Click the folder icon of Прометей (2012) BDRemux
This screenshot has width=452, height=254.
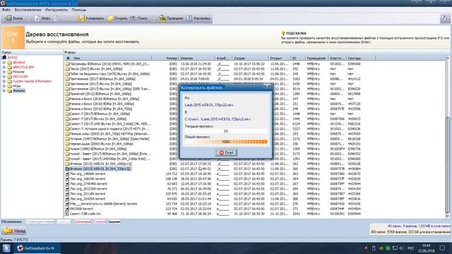(67, 94)
